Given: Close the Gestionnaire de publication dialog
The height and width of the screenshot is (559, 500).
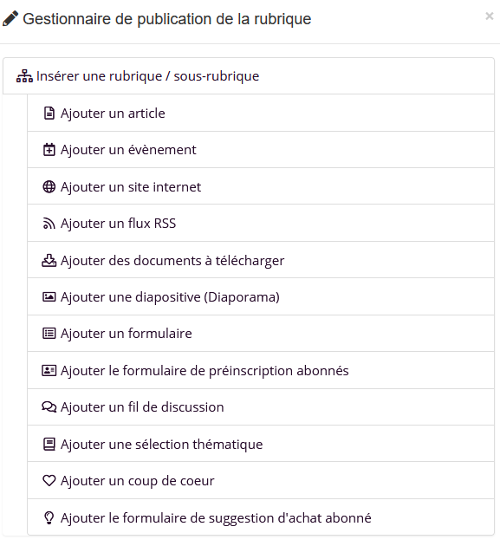Looking at the screenshot, I should 490,16.
